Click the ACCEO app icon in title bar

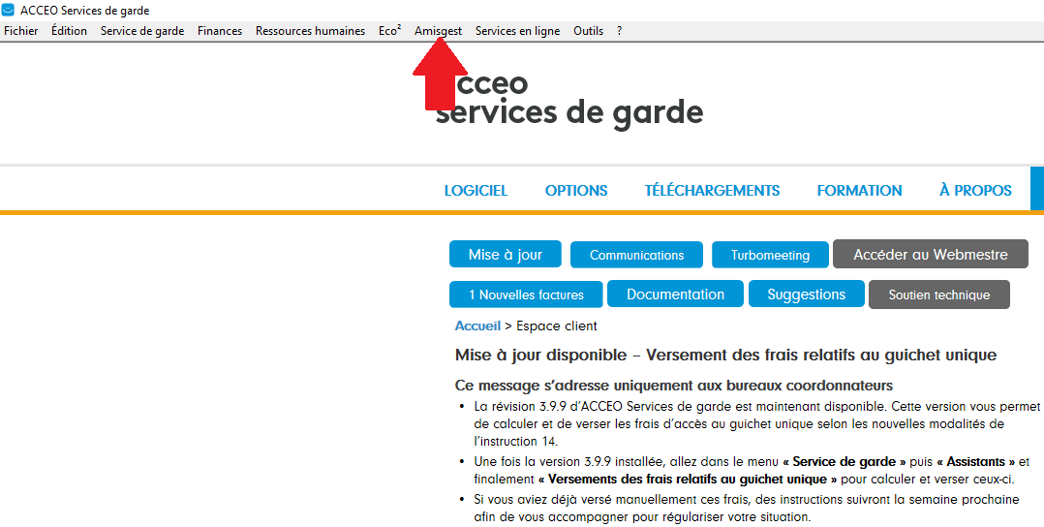coord(8,10)
